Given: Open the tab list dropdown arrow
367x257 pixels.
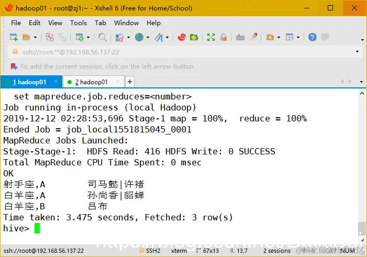Looking at the screenshot, I should click(361, 82).
